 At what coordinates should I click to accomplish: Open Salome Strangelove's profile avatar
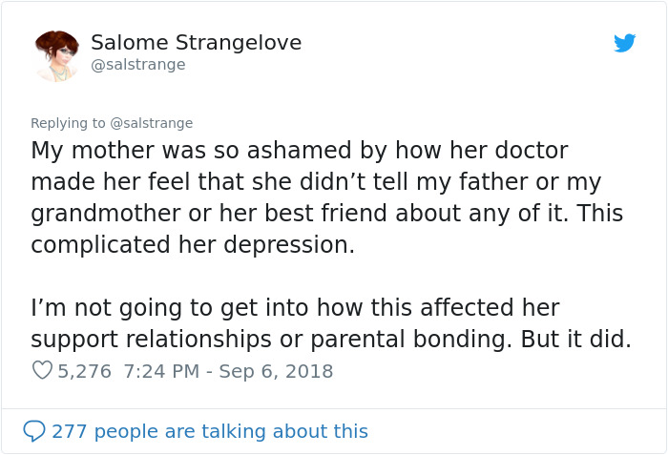(56, 55)
